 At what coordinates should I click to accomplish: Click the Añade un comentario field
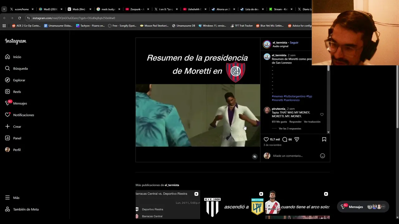click(295, 156)
